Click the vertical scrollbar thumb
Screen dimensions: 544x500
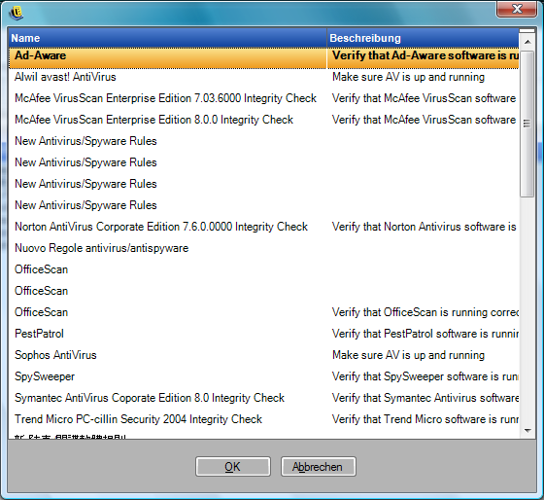(x=527, y=125)
